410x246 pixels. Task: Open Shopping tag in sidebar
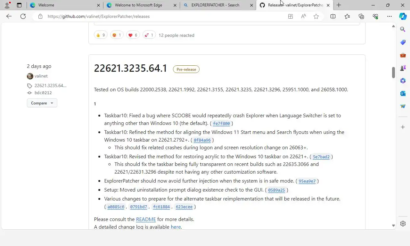click(403, 42)
